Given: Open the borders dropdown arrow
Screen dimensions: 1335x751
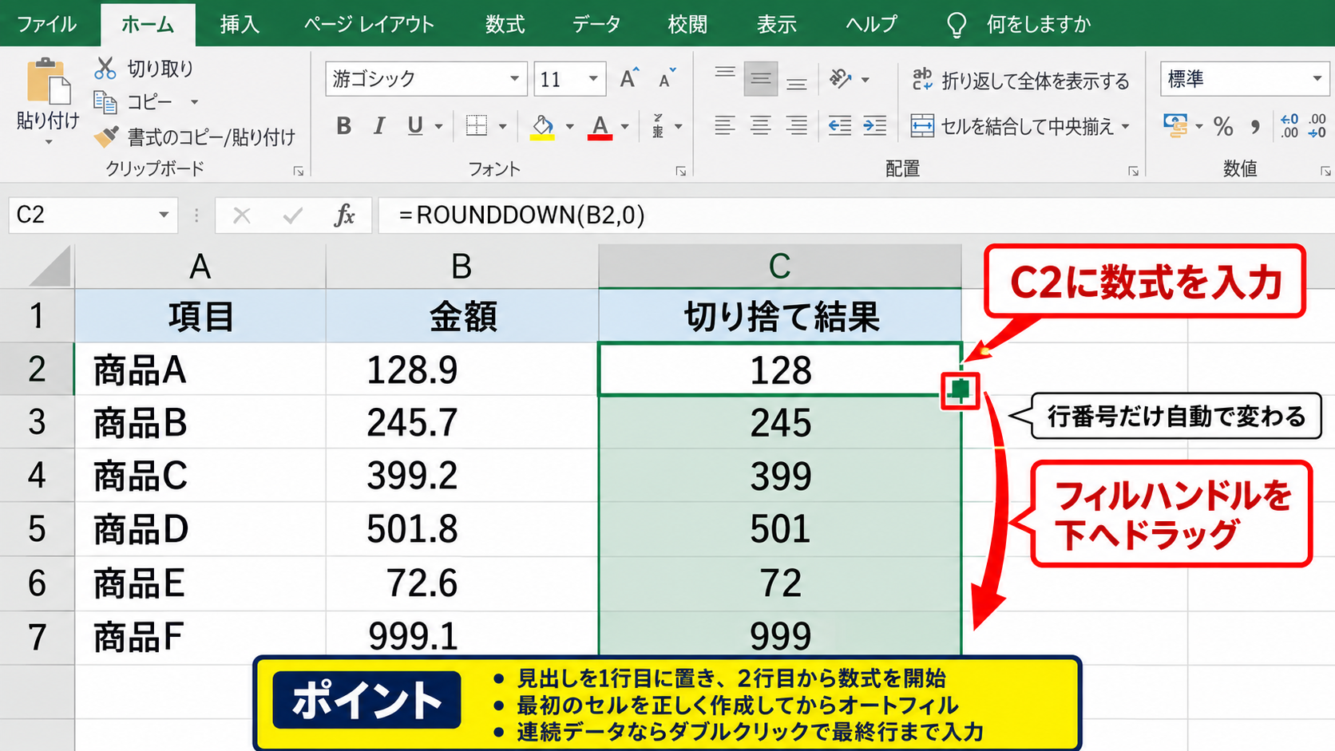Looking at the screenshot, I should click(x=502, y=126).
